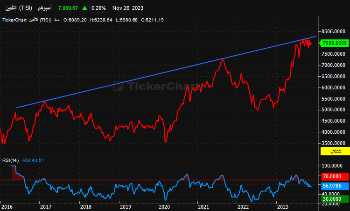Screen dimensions: 350x211
Task: Click the RSI:43.51 value text
Action: (33, 160)
